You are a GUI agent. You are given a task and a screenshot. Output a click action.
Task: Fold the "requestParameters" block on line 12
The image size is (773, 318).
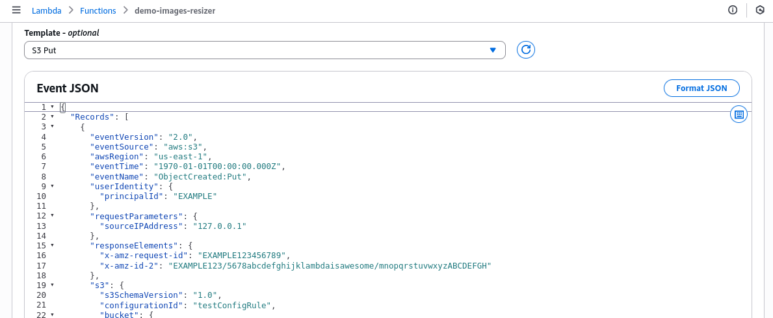click(x=52, y=215)
